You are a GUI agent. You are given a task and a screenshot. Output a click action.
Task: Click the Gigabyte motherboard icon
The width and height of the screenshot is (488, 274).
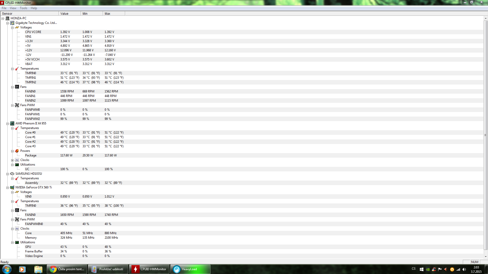point(12,23)
